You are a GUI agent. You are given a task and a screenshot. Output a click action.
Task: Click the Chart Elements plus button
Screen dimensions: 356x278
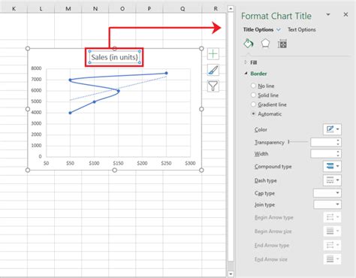[213, 54]
